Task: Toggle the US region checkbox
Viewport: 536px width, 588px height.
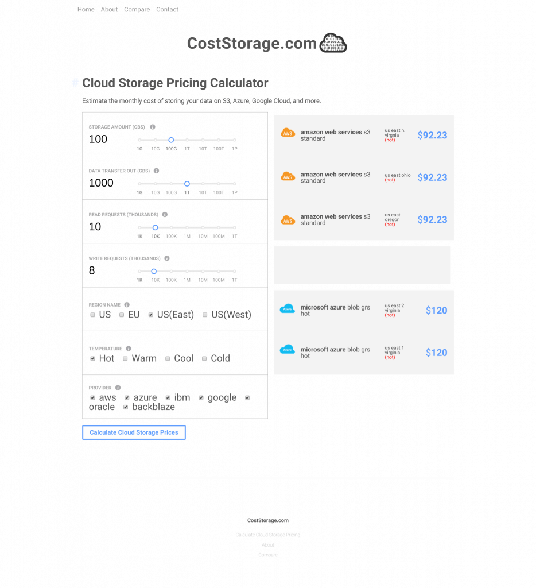Action: pyautogui.click(x=92, y=315)
